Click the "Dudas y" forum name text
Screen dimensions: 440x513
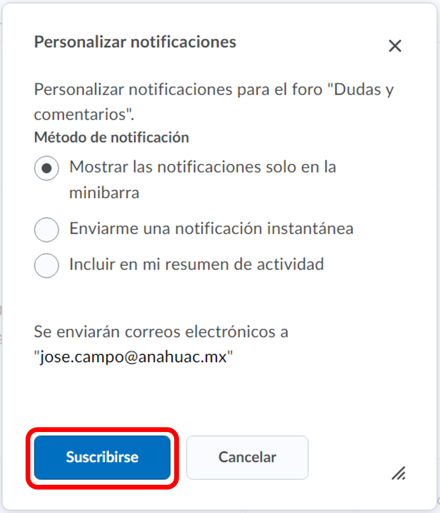pyautogui.click(x=364, y=89)
